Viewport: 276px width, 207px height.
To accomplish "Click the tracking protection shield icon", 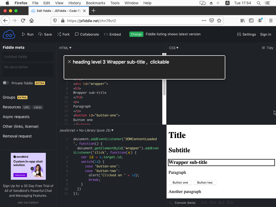I will (55, 20).
